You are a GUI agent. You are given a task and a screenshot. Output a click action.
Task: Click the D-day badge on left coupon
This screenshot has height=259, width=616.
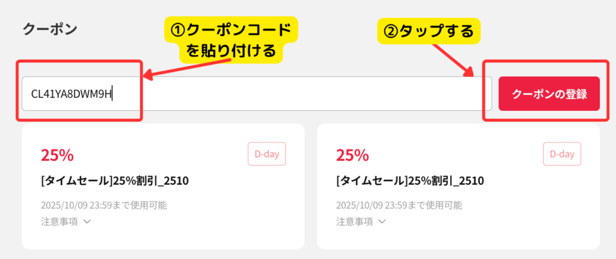266,154
